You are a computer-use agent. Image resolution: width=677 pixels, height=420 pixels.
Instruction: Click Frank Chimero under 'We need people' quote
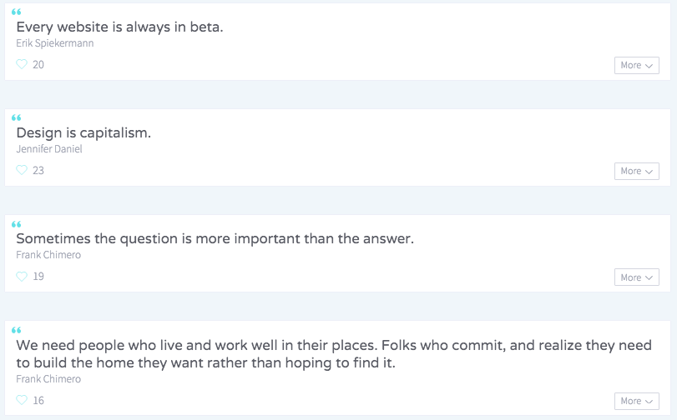48,378
